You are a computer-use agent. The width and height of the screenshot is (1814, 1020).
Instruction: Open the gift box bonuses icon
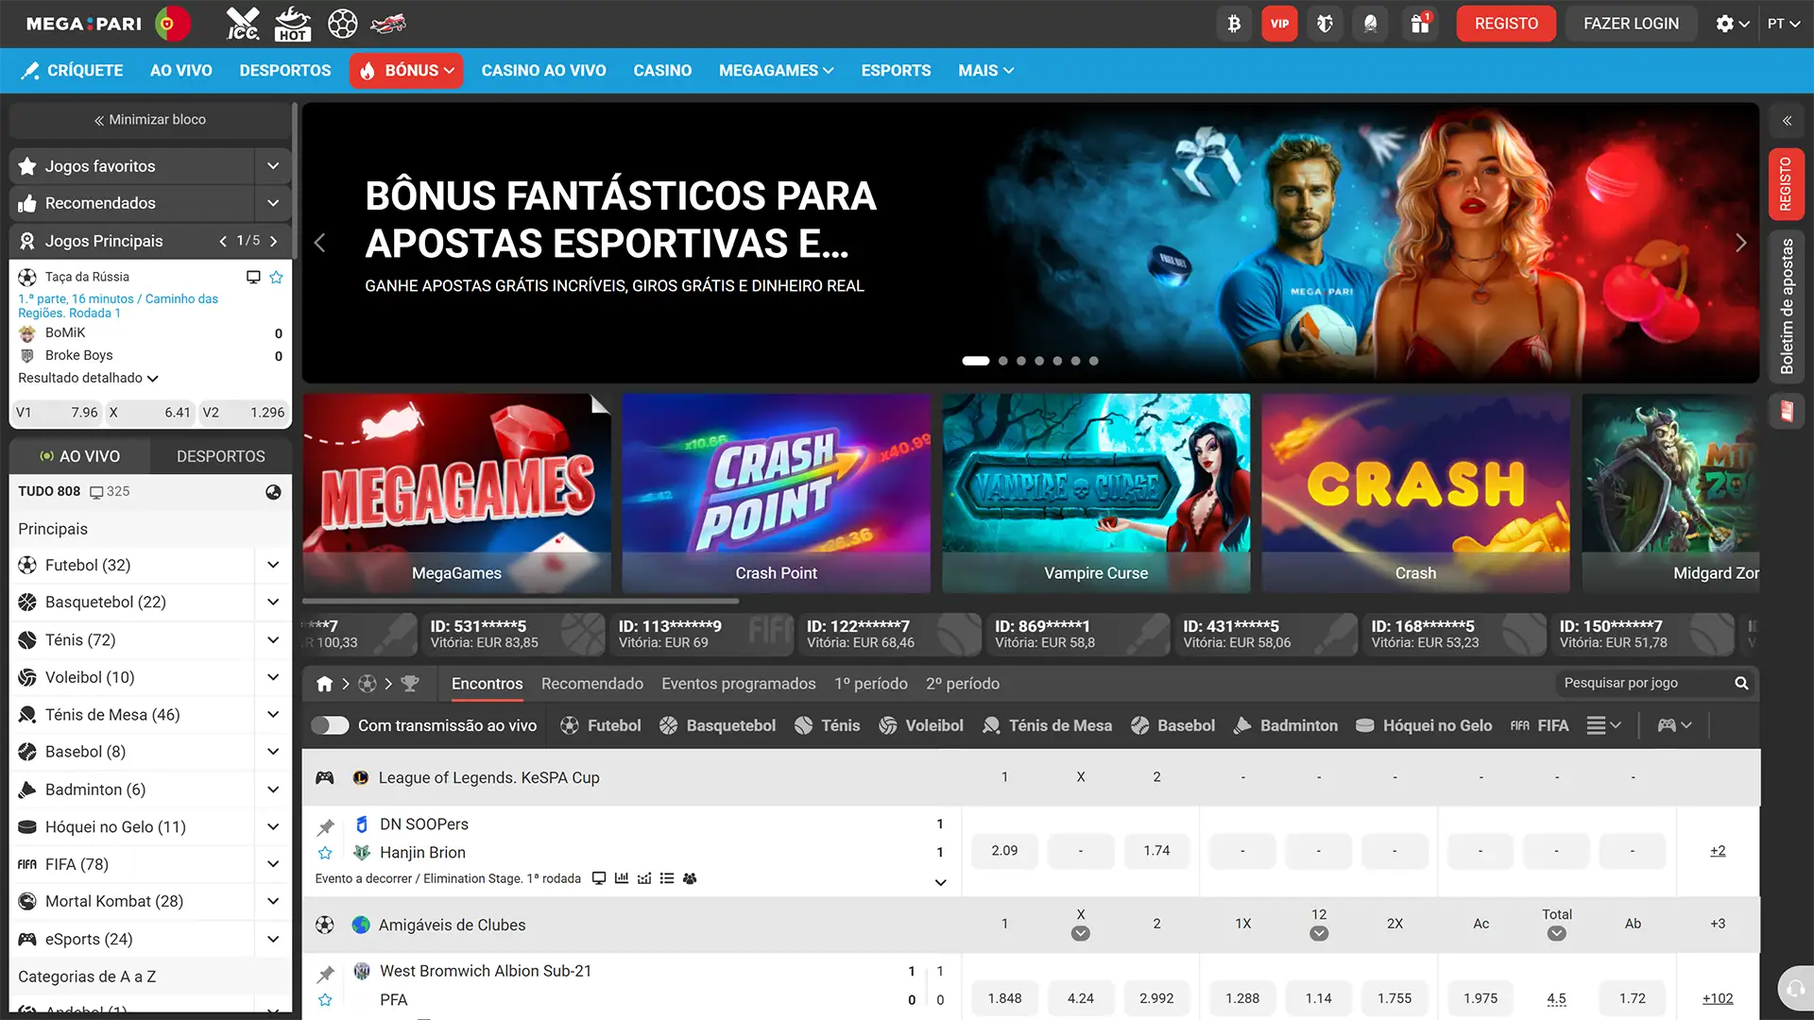click(1420, 24)
